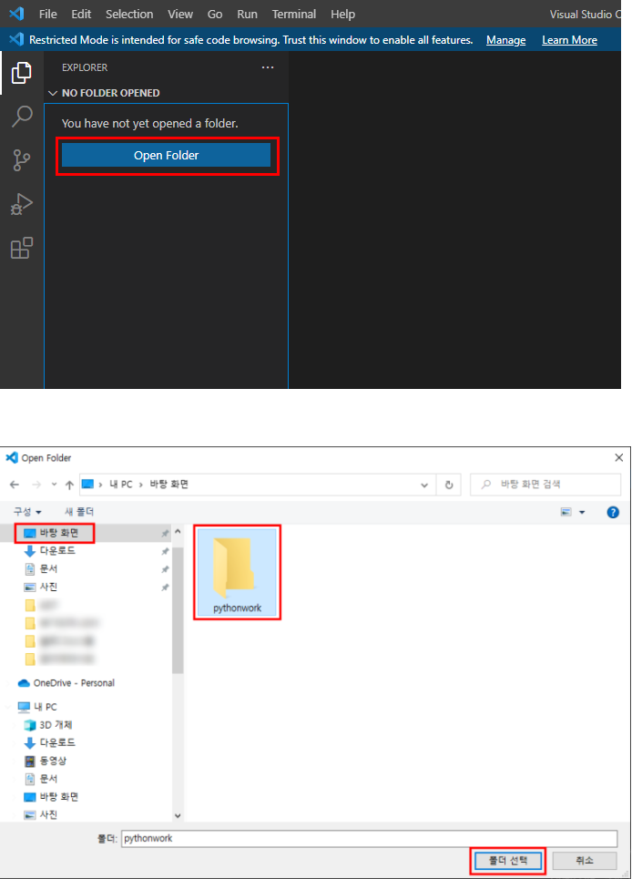Click Learn More link in banner
The width and height of the screenshot is (632, 879).
tap(569, 40)
